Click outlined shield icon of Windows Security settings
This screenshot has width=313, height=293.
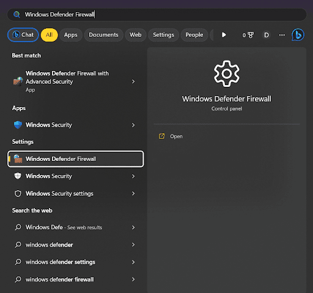pyautogui.click(x=18, y=193)
